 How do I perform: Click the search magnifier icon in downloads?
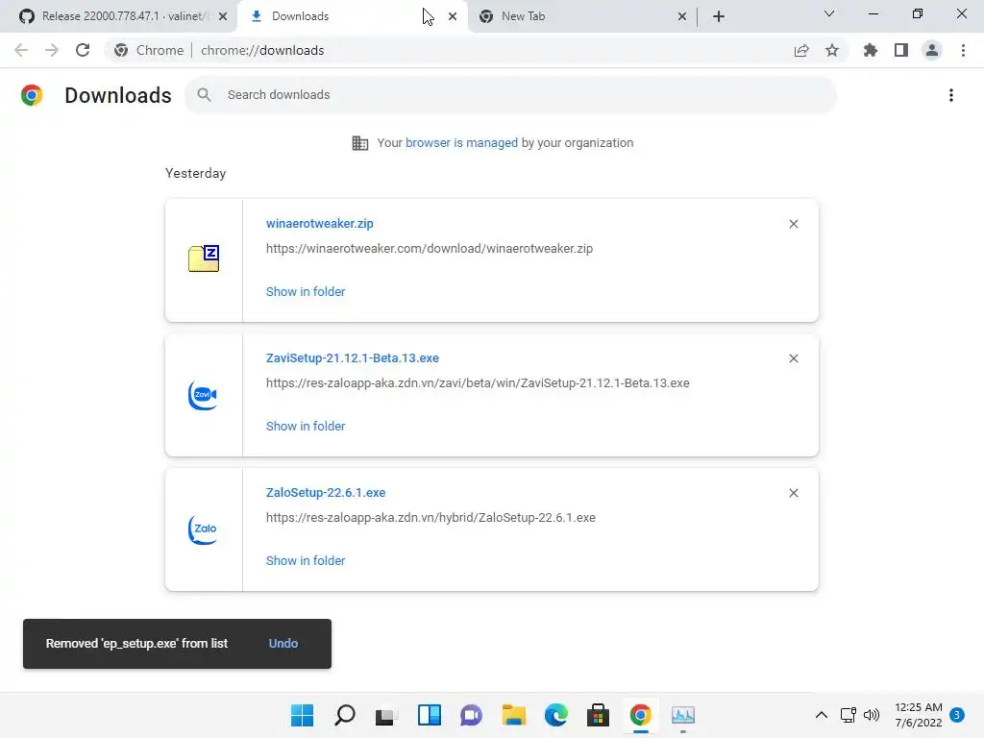(204, 95)
